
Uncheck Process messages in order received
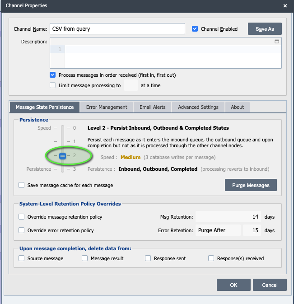53,75
